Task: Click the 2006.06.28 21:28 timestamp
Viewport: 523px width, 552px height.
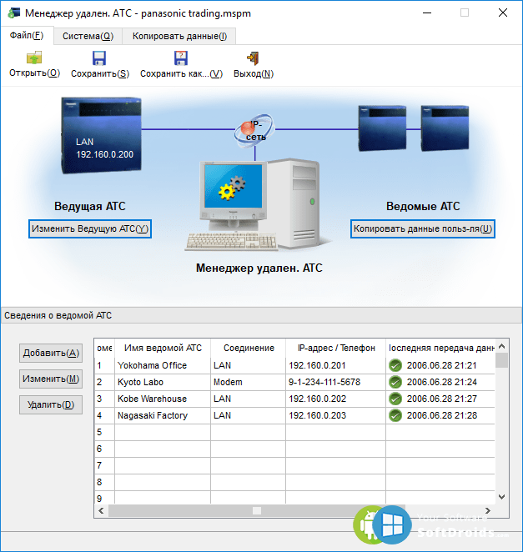Action: tap(441, 415)
